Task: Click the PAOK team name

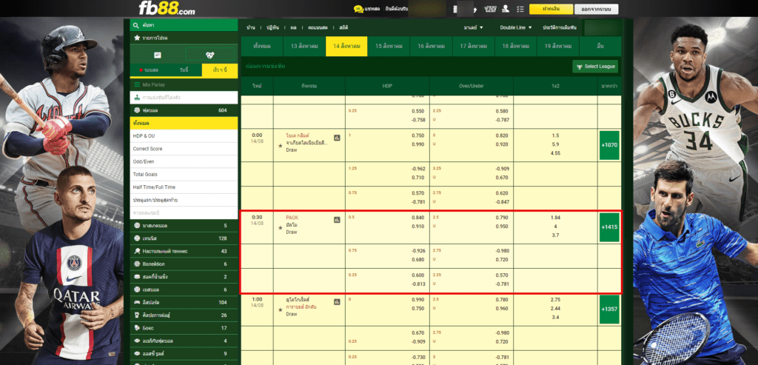Action: (292, 218)
